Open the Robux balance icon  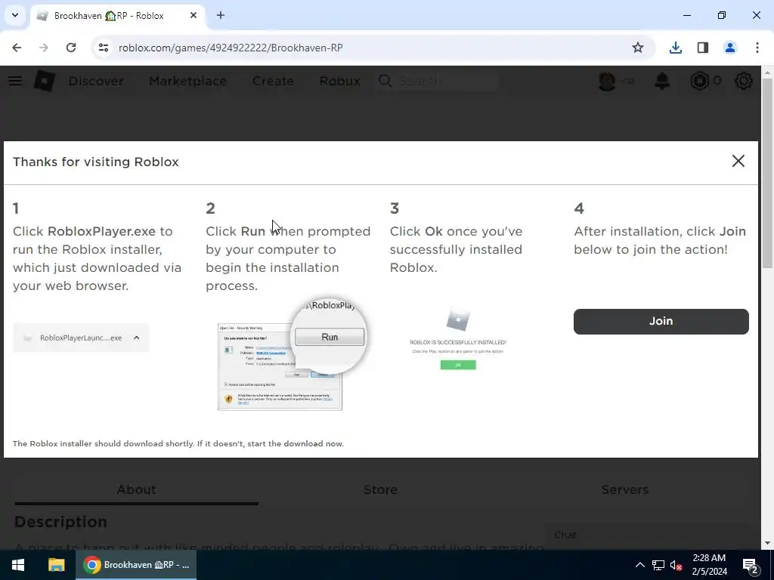(699, 81)
